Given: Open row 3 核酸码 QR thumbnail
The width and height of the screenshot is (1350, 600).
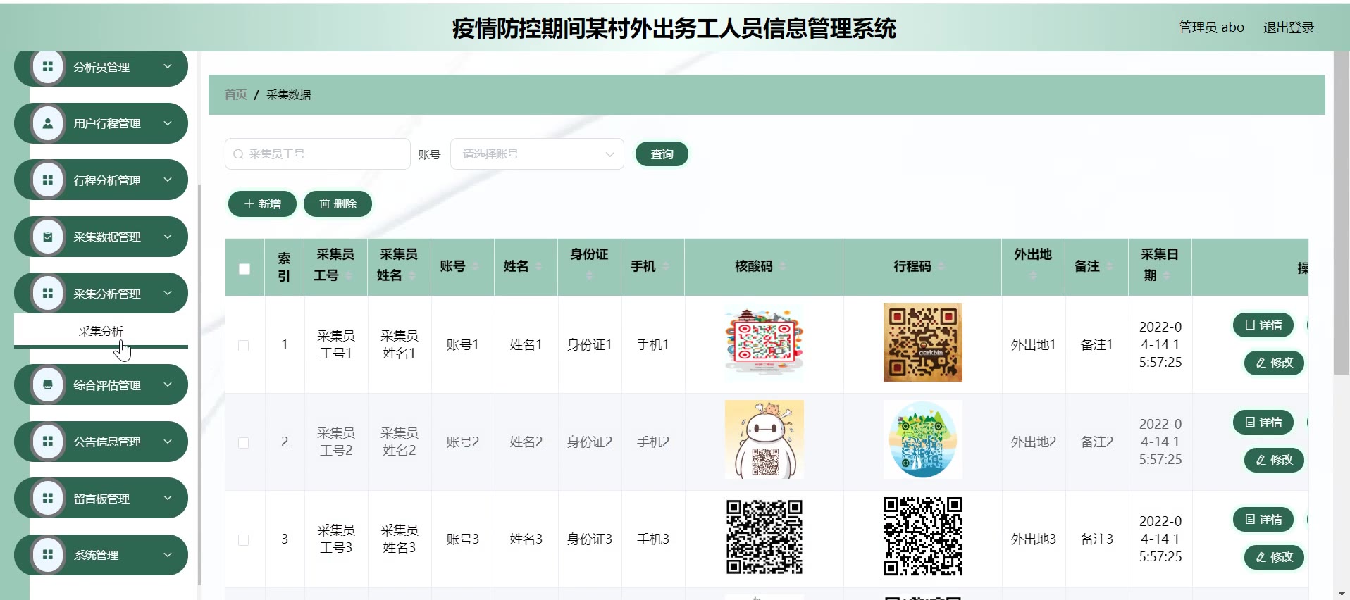Looking at the screenshot, I should (764, 537).
